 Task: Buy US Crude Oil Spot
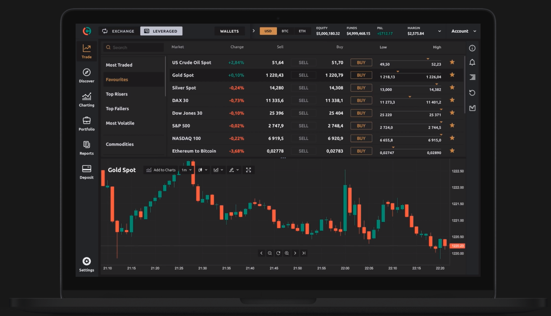361,62
